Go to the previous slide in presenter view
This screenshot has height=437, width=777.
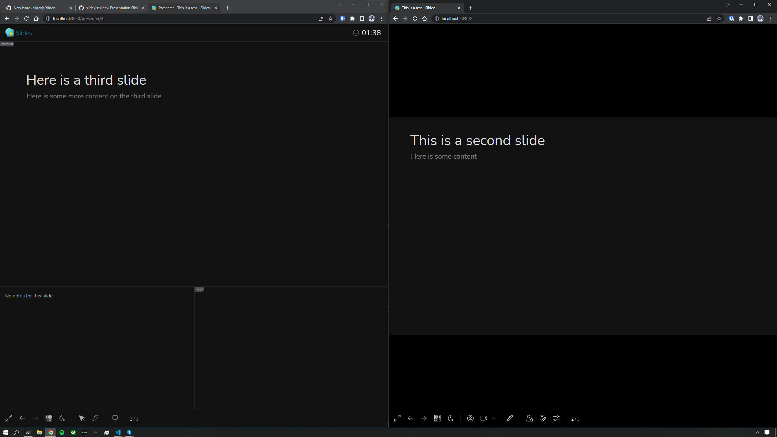22,418
